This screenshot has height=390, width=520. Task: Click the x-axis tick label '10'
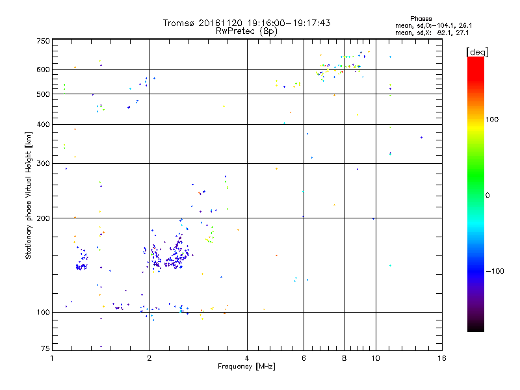376,358
